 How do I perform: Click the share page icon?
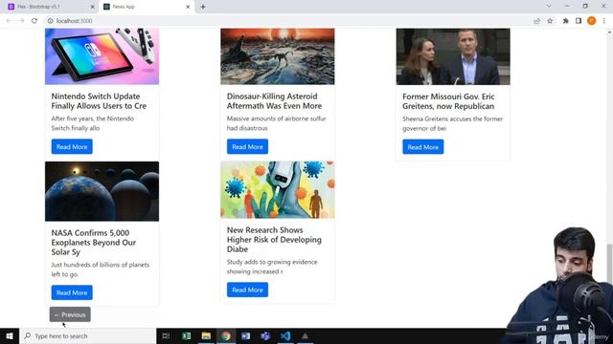pyautogui.click(x=536, y=21)
